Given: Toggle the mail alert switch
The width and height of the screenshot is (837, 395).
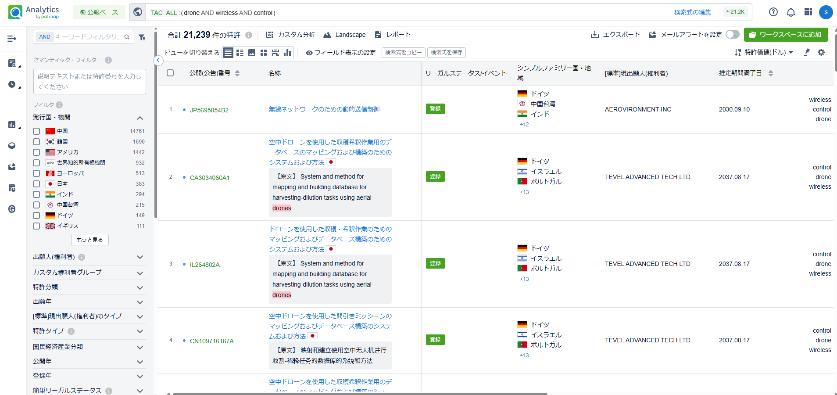Looking at the screenshot, I should (732, 34).
